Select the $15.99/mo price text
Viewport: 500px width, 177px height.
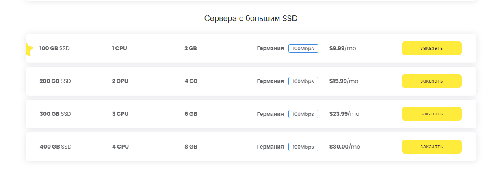[x=344, y=81]
